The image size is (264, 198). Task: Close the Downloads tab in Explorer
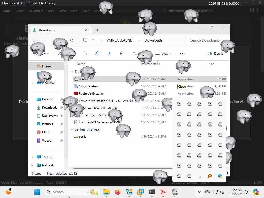pyautogui.click(x=86, y=30)
